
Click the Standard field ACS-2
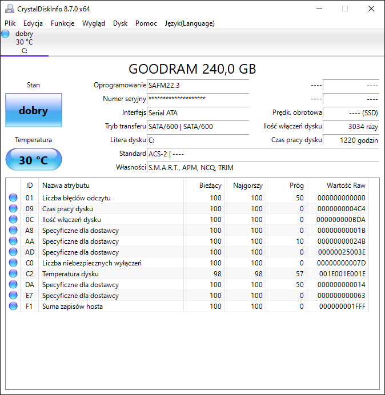tap(263, 154)
